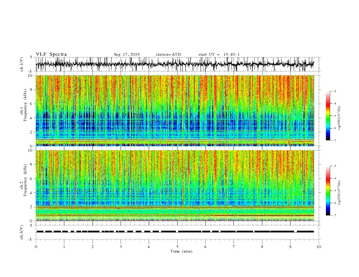Click the 'Time (min)' axis title
Screen dimensions: 359x277
pos(181,251)
